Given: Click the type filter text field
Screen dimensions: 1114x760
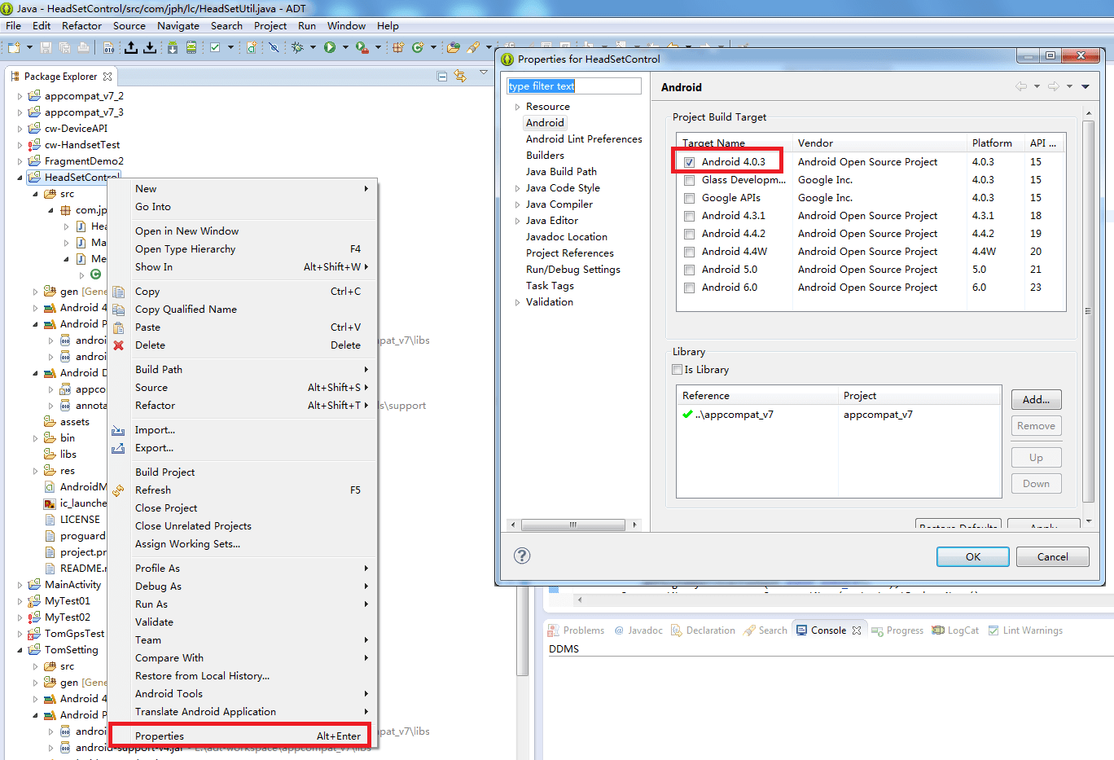Looking at the screenshot, I should point(574,86).
